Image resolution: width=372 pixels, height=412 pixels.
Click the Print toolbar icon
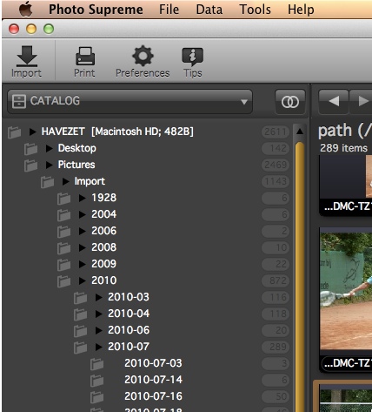point(84,61)
